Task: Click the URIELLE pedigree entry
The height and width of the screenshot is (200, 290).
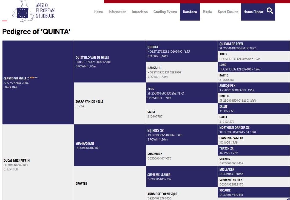Action: coord(254,98)
